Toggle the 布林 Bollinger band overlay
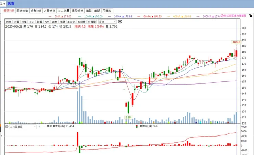The image size is (254, 155). 47,22
